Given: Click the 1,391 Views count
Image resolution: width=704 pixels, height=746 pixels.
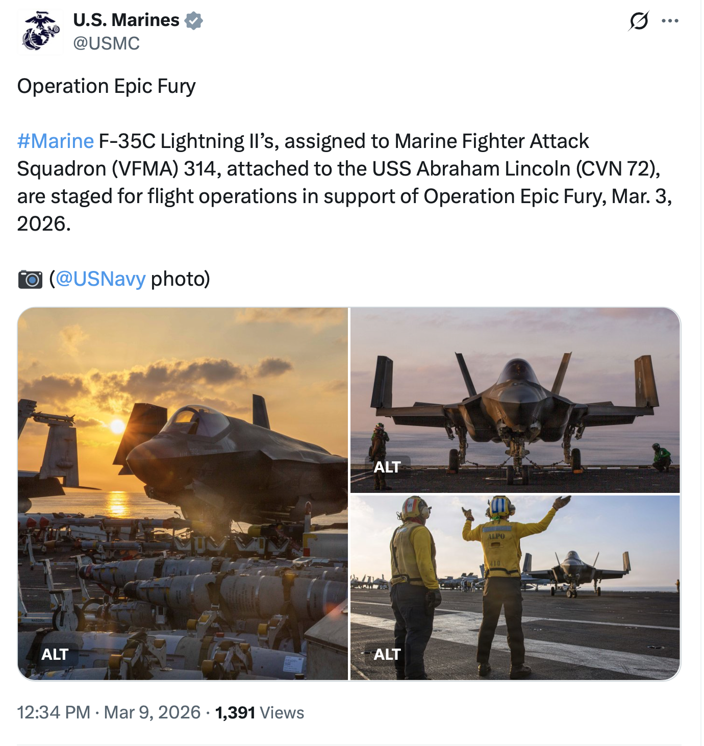Looking at the screenshot, I should 259,712.
